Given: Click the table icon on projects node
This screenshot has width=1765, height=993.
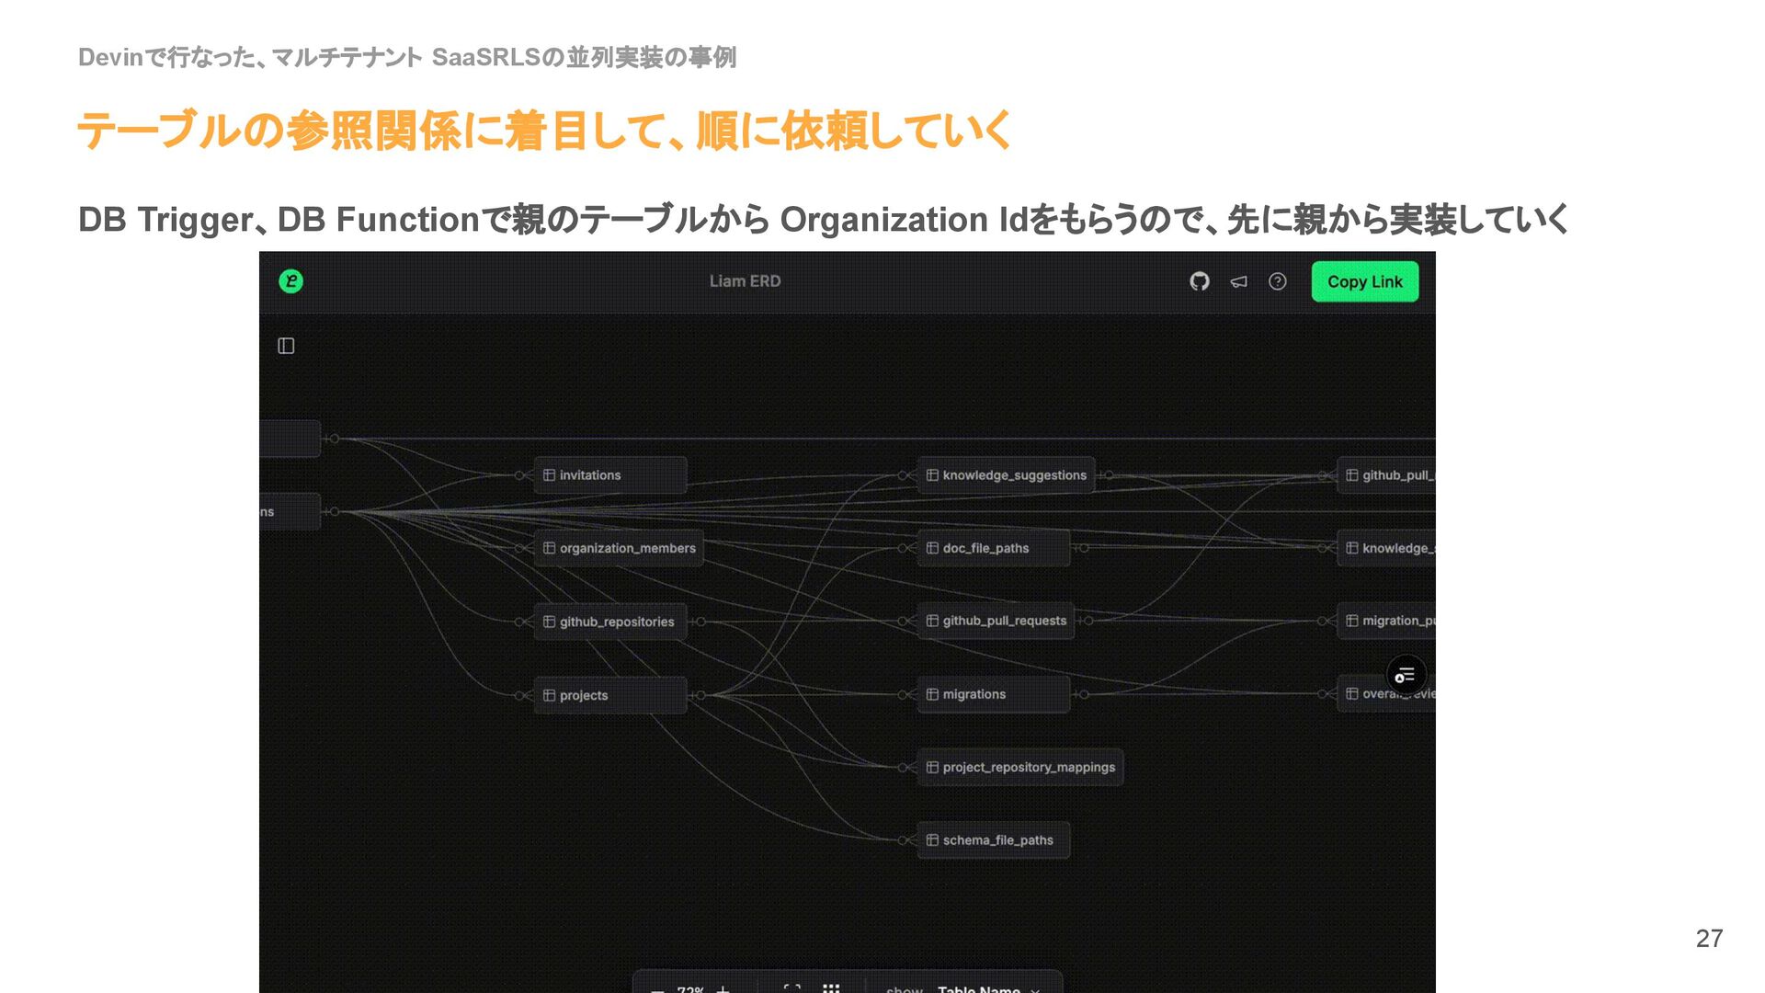Looking at the screenshot, I should pos(549,695).
